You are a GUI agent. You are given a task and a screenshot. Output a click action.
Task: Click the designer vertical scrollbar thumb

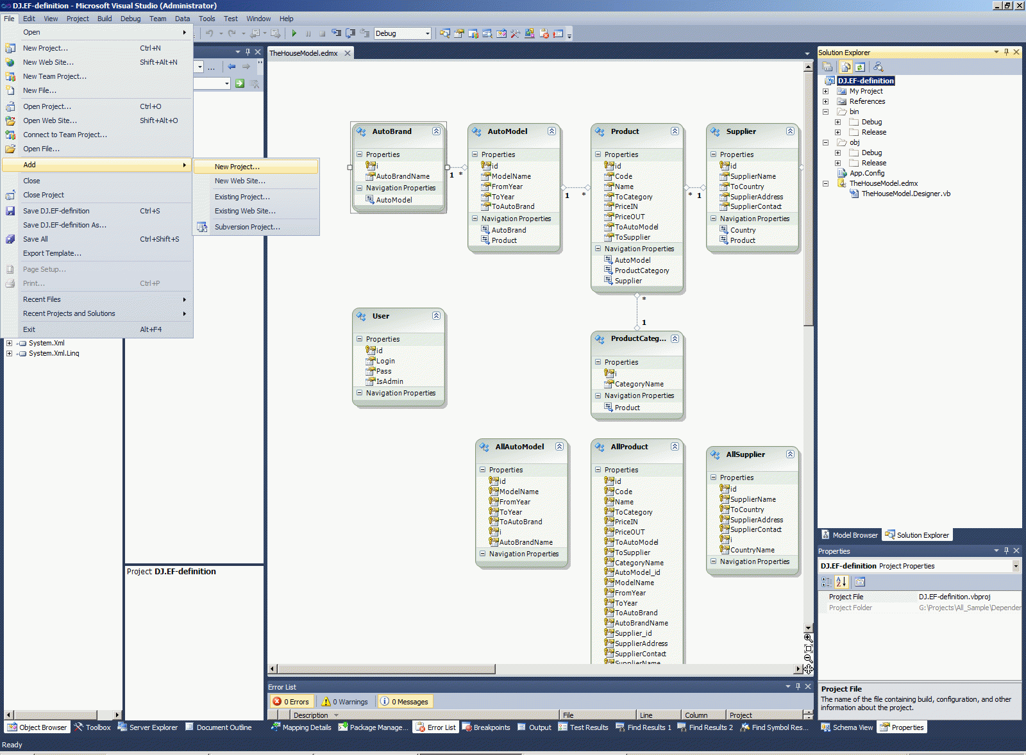point(808,199)
